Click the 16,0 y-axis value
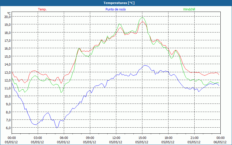Viewport: 232px width, 145px height. pyautogui.click(x=8, y=48)
